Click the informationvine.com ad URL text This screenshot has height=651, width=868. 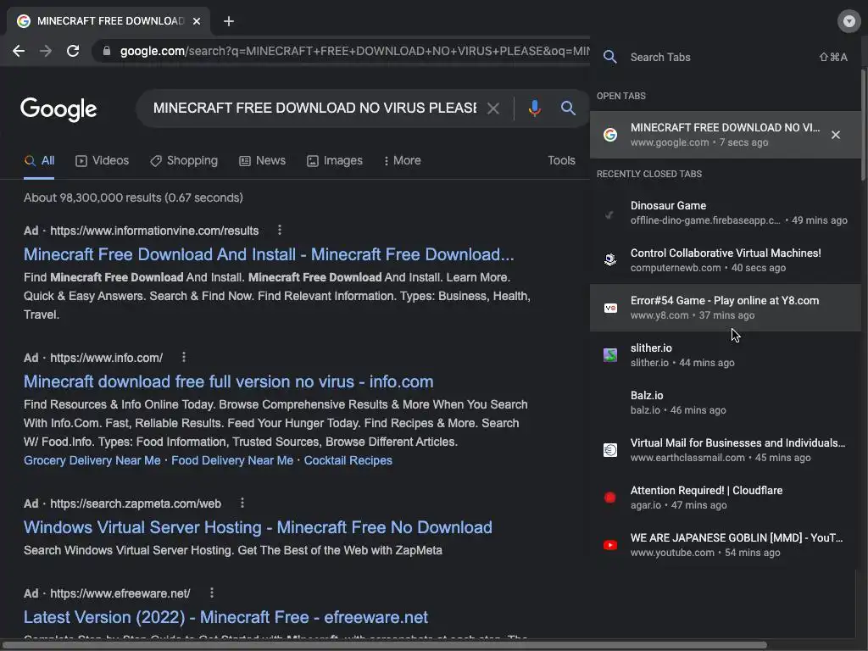coord(154,231)
